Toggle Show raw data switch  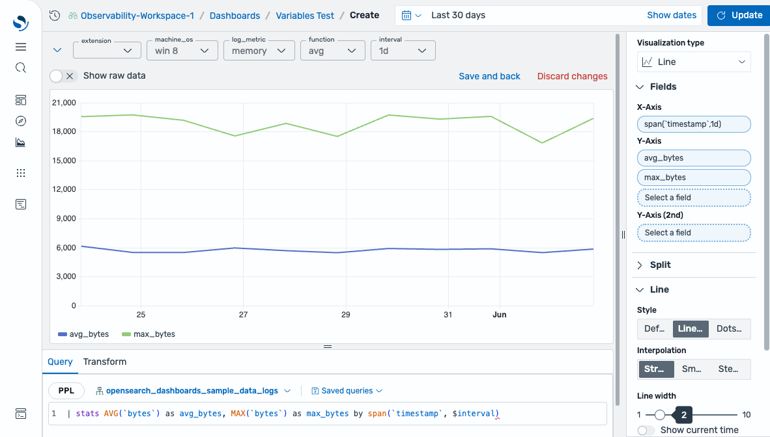click(63, 76)
